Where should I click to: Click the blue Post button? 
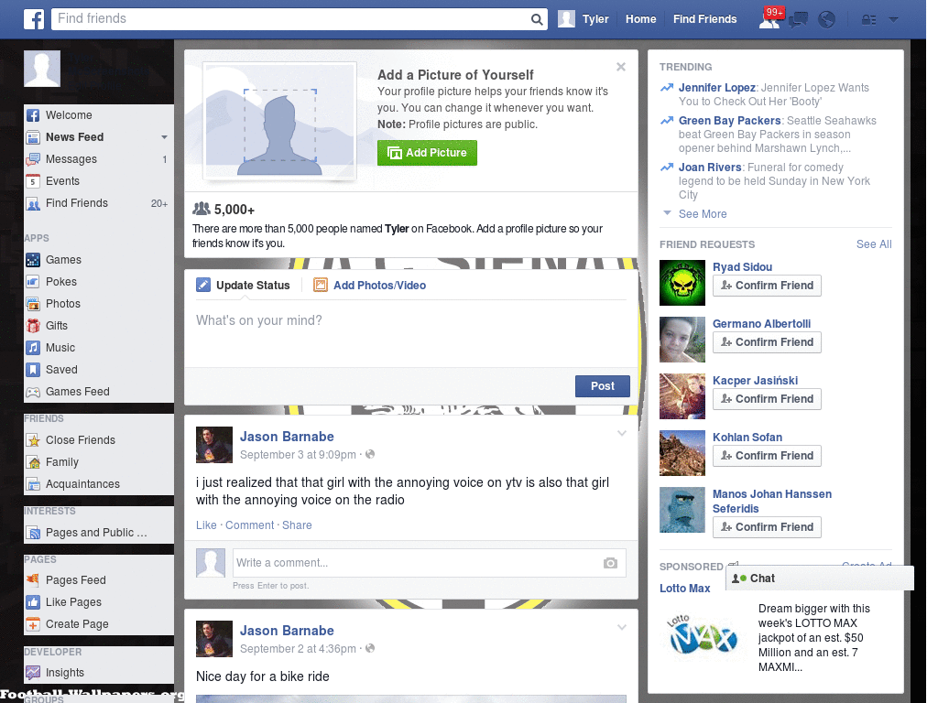point(603,386)
